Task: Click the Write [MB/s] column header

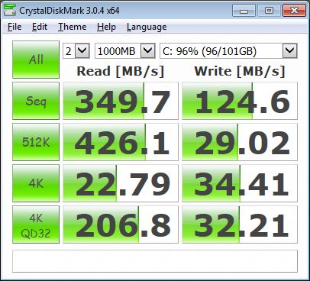Action: click(240, 71)
